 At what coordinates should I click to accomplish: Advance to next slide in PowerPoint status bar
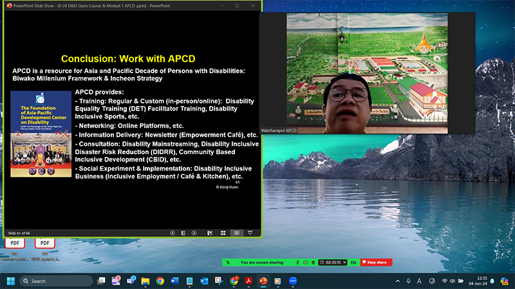194,233
